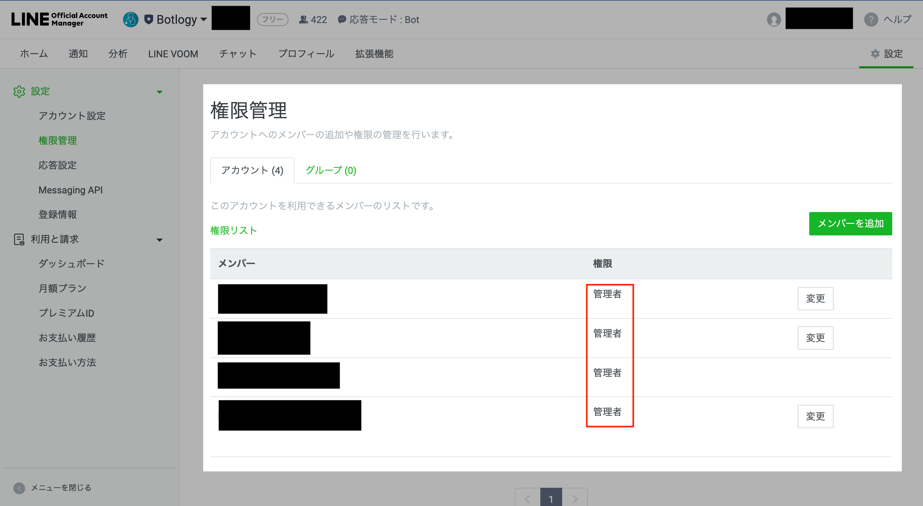
Task: Click the user profile avatar icon
Action: (x=774, y=19)
